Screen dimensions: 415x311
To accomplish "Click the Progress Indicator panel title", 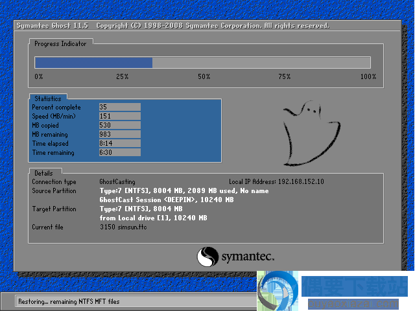I will [60, 44].
